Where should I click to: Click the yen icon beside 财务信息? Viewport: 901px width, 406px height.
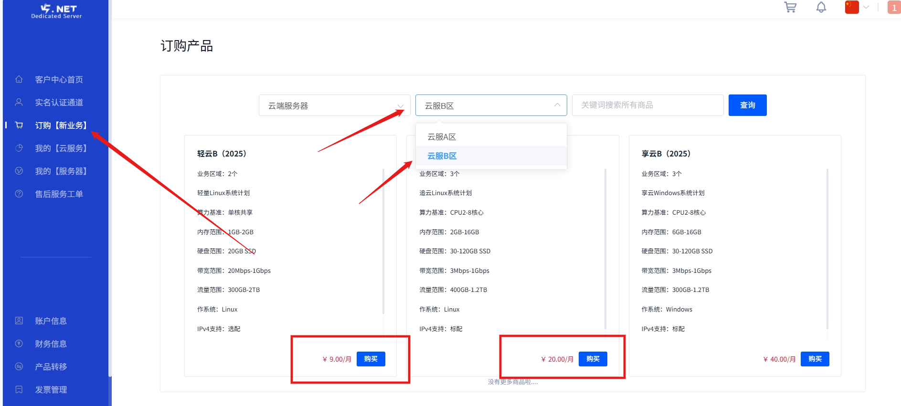click(19, 344)
